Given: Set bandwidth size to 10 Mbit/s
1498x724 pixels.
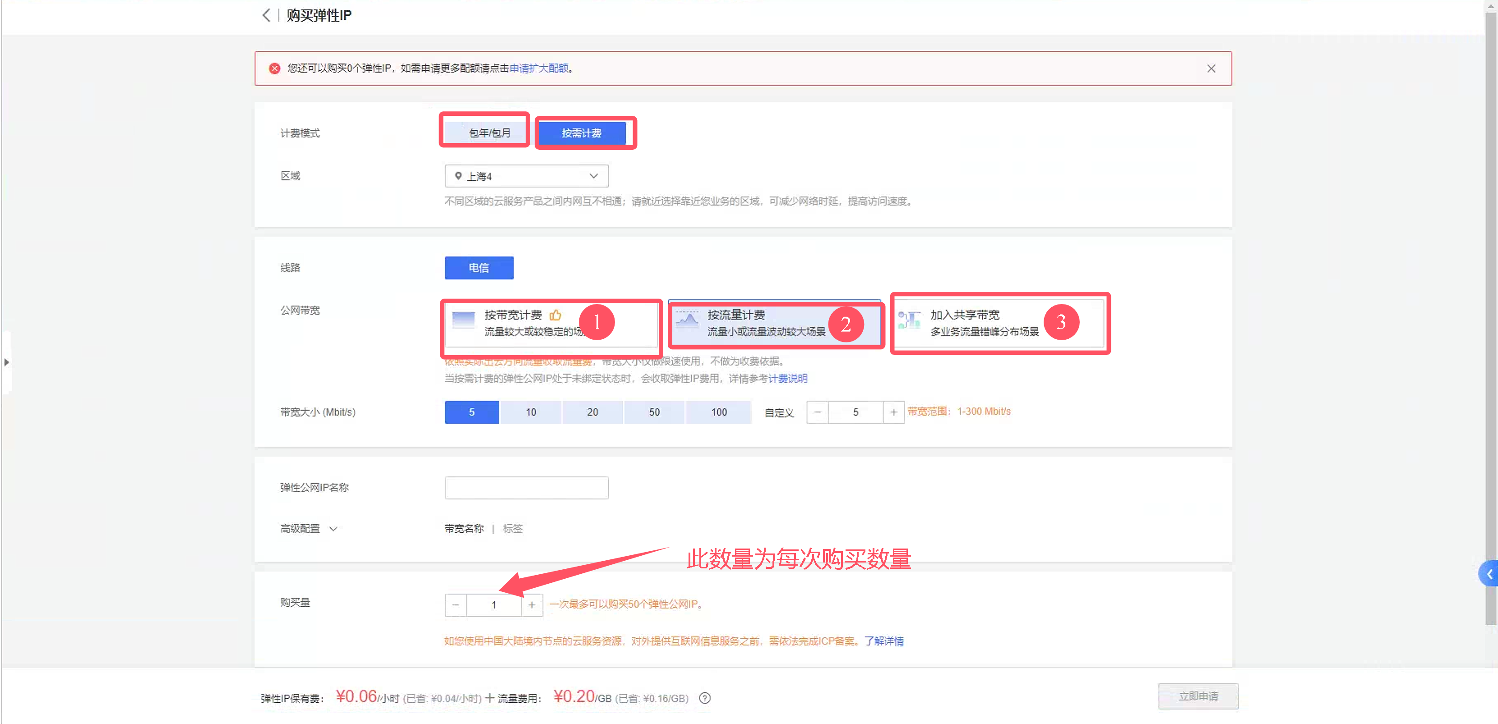Looking at the screenshot, I should tap(531, 412).
